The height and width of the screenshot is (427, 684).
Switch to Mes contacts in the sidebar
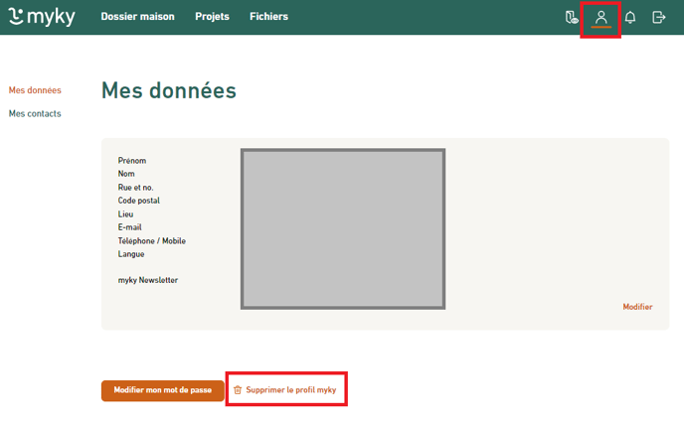[35, 113]
